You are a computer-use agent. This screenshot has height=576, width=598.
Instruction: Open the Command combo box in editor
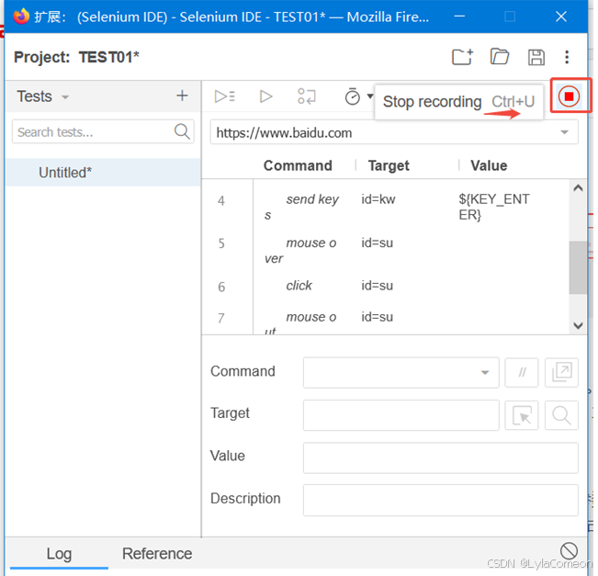401,372
